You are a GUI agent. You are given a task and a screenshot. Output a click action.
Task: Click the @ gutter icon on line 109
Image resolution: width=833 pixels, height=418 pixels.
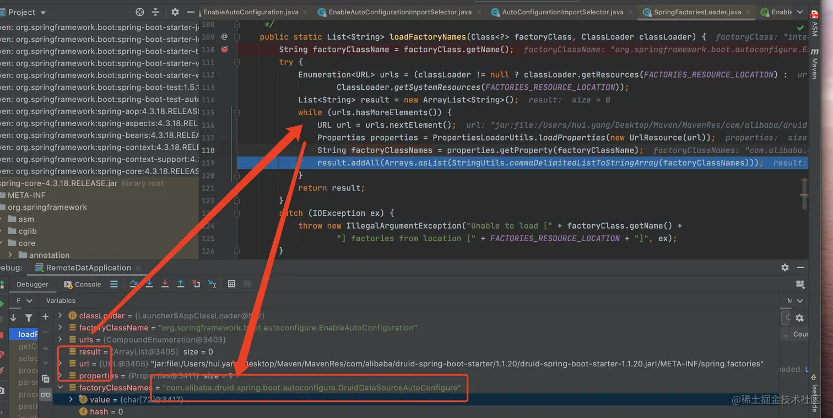(x=224, y=36)
